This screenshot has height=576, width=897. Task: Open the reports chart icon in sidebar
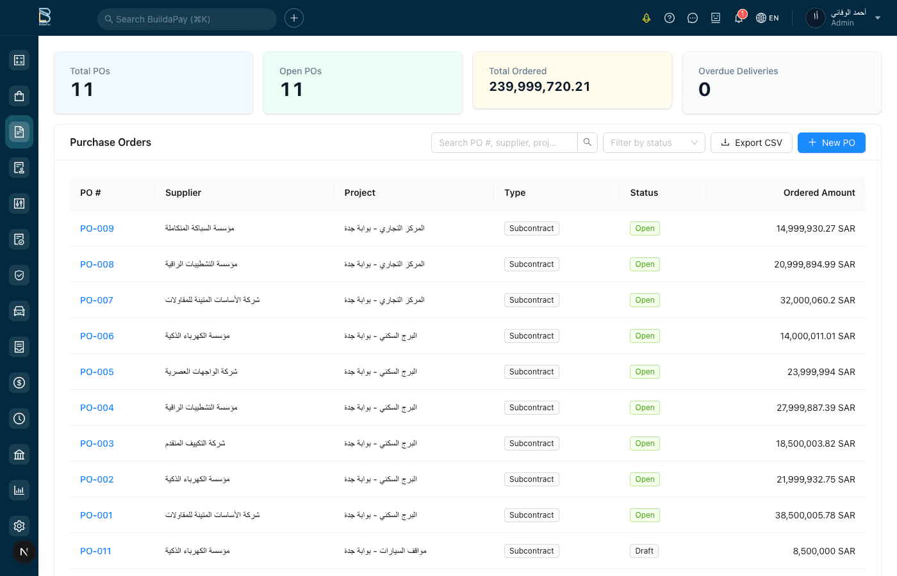(x=19, y=490)
